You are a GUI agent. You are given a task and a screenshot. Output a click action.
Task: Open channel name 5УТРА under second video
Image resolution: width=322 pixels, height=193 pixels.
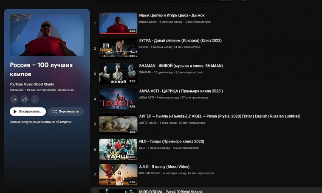point(143,47)
